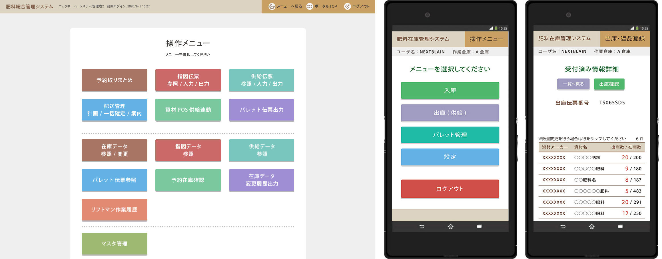Tap the back icon on right phone
This screenshot has height=259, width=662.
[563, 226]
